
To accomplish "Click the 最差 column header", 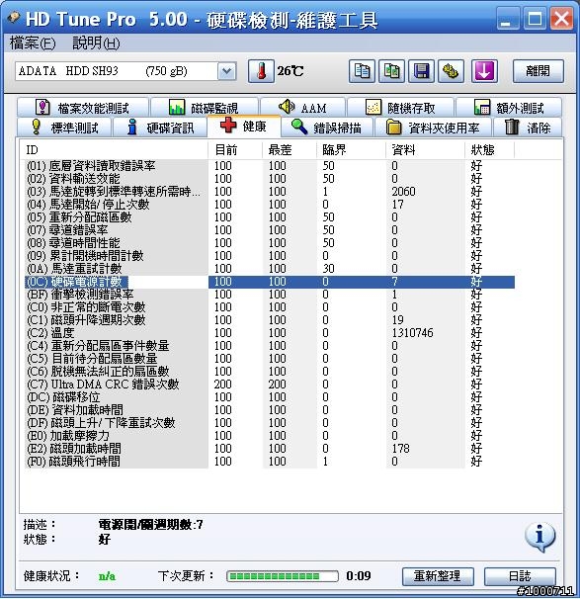I will tap(290, 150).
